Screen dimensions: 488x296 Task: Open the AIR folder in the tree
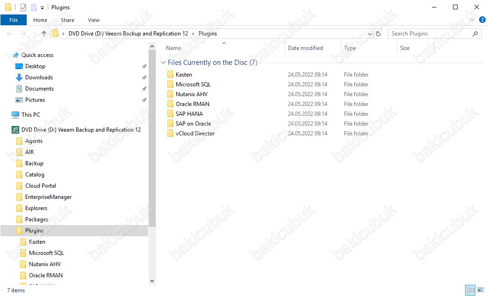click(29, 152)
